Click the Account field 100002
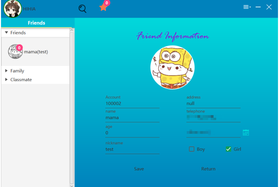 pyautogui.click(x=132, y=103)
